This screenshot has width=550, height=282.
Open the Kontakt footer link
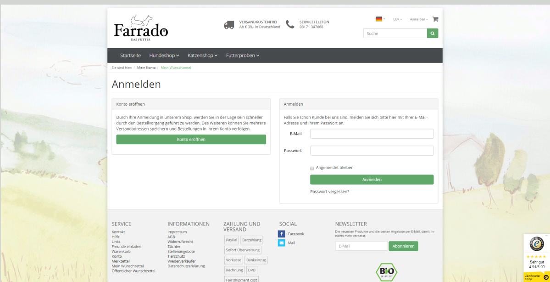pos(118,232)
